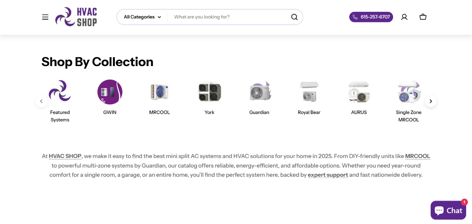Open the Guardian collection

[259, 92]
